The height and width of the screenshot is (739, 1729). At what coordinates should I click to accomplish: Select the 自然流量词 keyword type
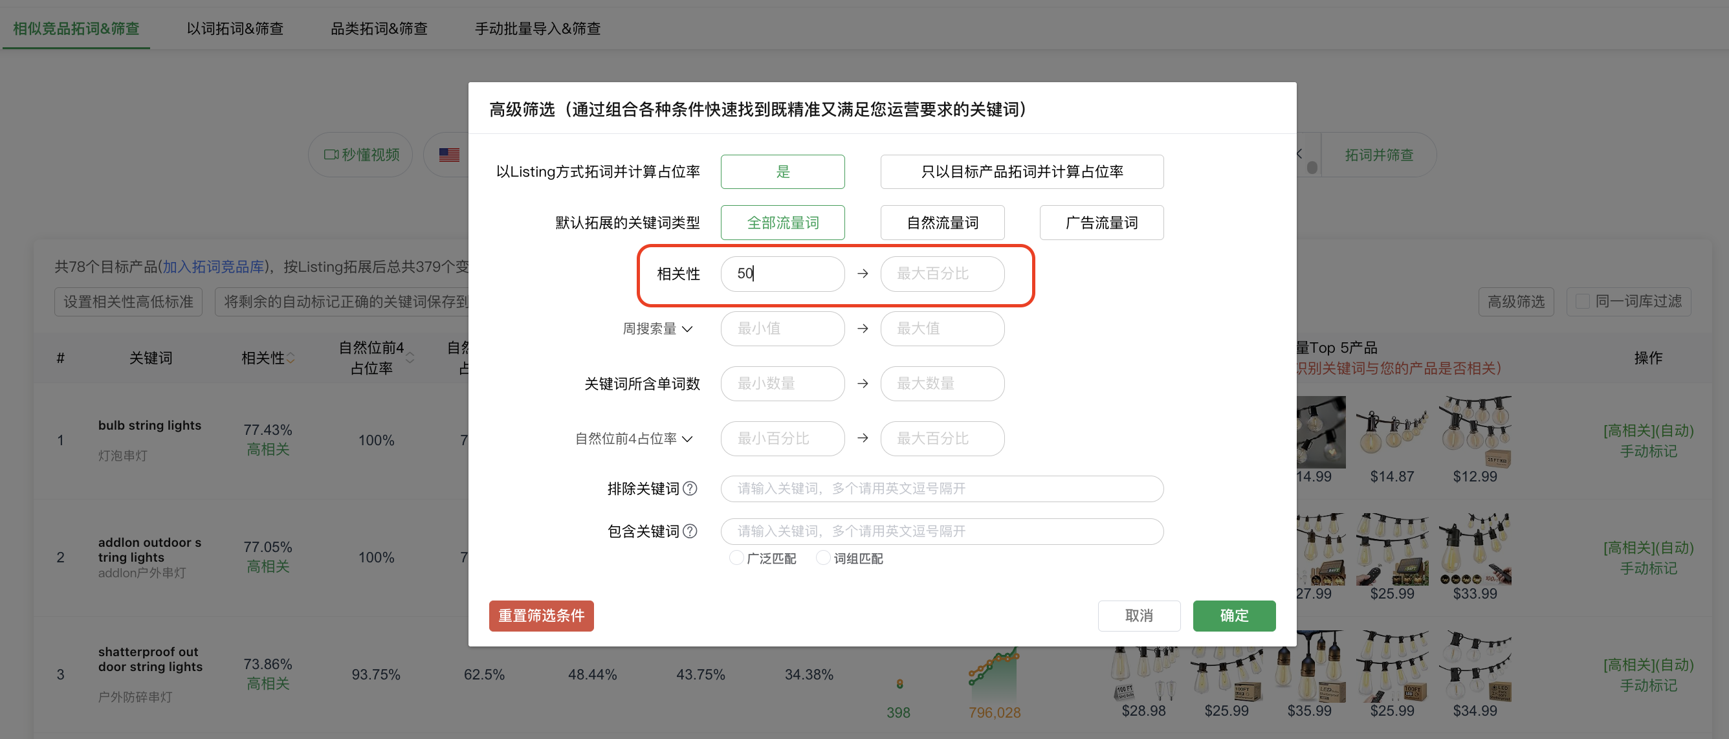pos(942,222)
